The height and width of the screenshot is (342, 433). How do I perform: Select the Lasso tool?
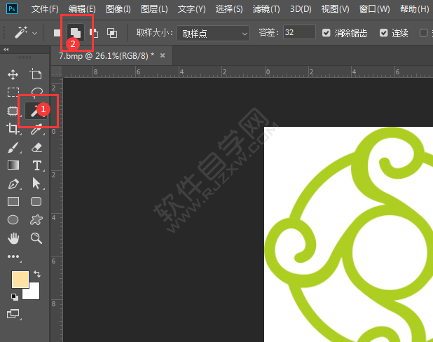click(37, 93)
